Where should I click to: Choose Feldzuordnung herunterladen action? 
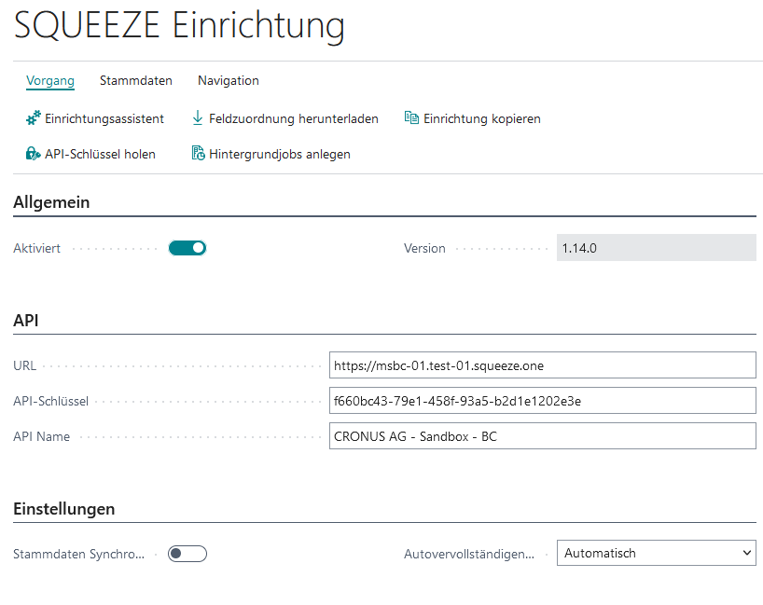pyautogui.click(x=293, y=118)
